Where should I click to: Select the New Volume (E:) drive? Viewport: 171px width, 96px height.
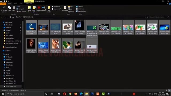coord(10,81)
